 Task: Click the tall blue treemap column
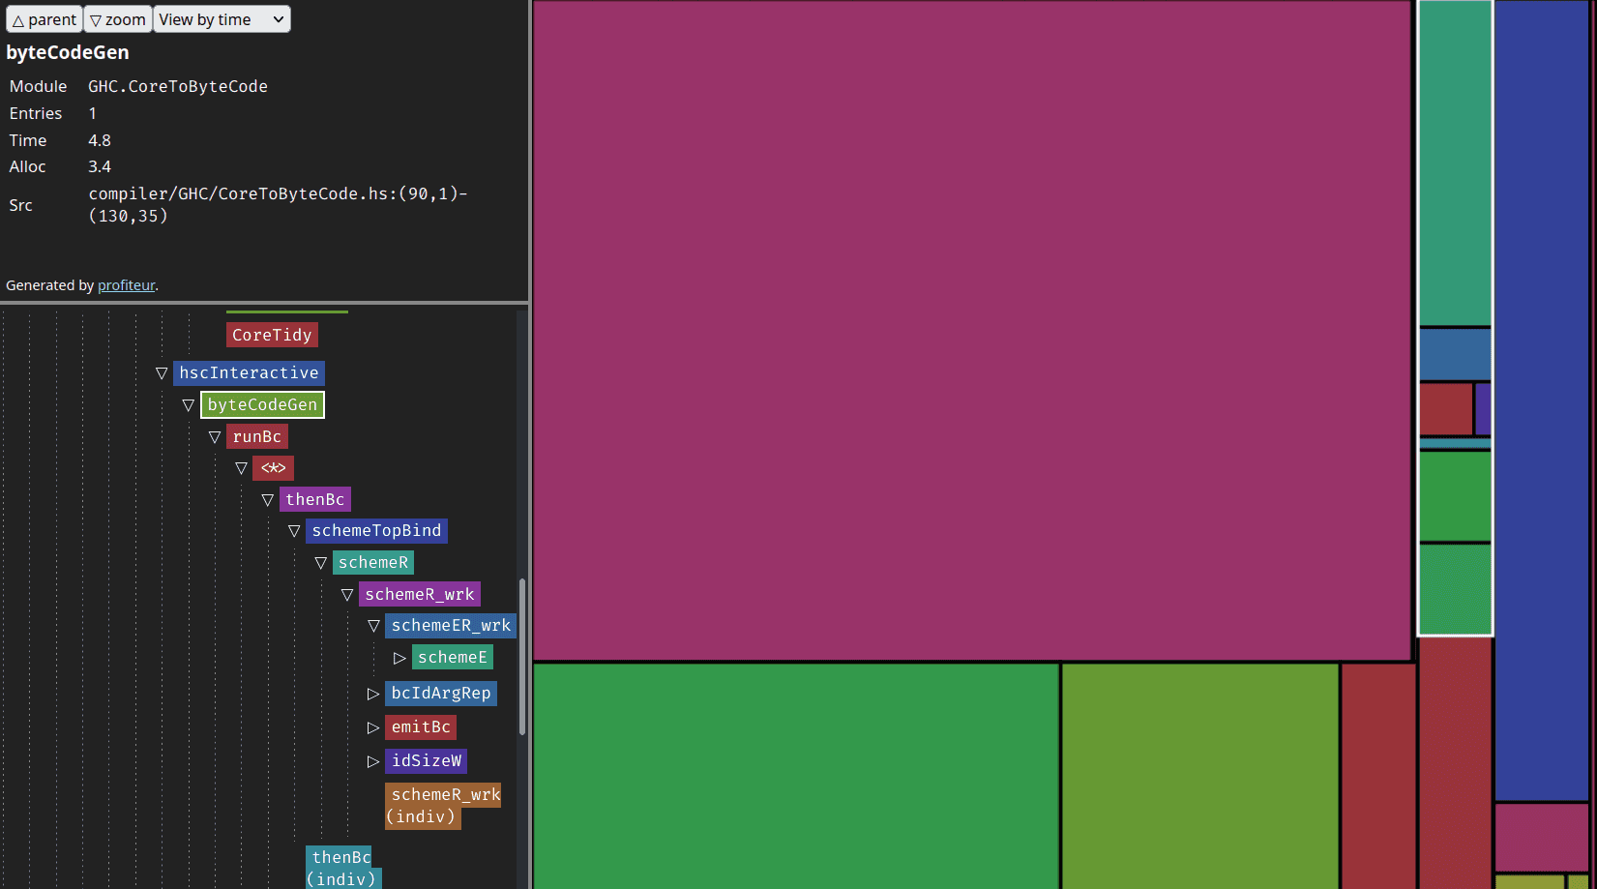click(1541, 397)
